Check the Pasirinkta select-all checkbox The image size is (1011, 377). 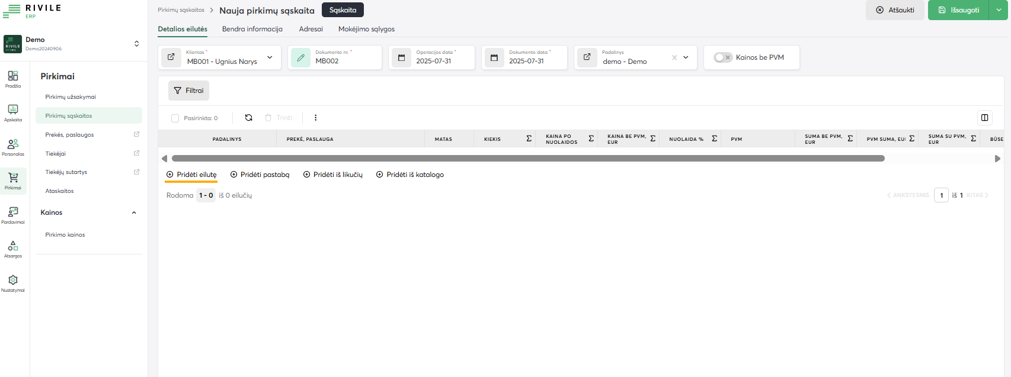tap(175, 118)
